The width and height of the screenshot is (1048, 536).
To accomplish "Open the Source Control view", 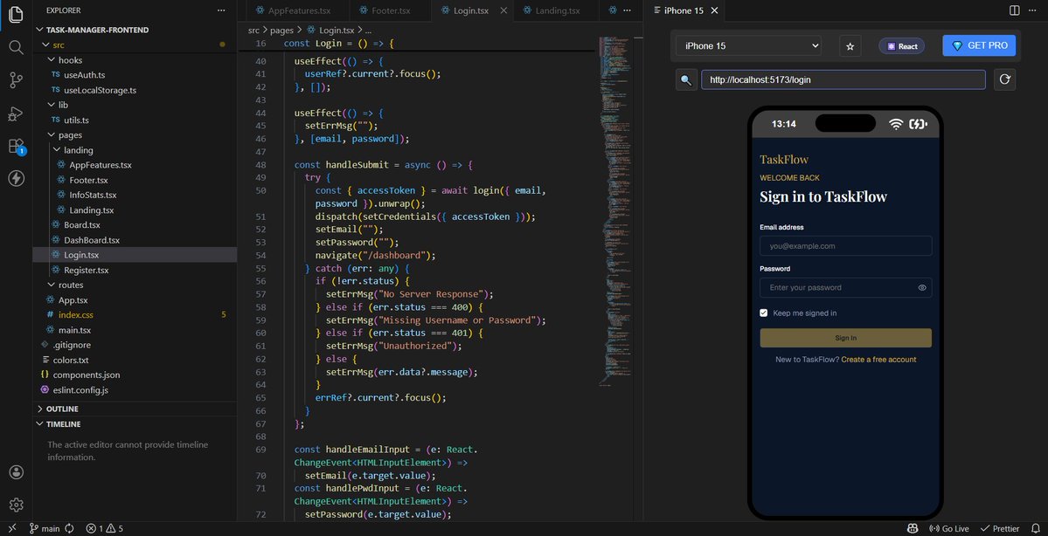I will click(x=15, y=80).
